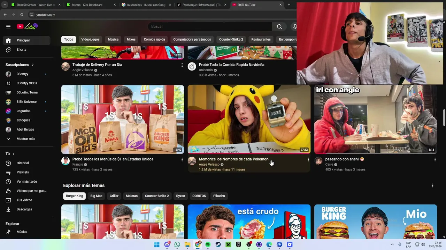Click Carre channel avatar
This screenshot has height=250, width=446.
318,161
